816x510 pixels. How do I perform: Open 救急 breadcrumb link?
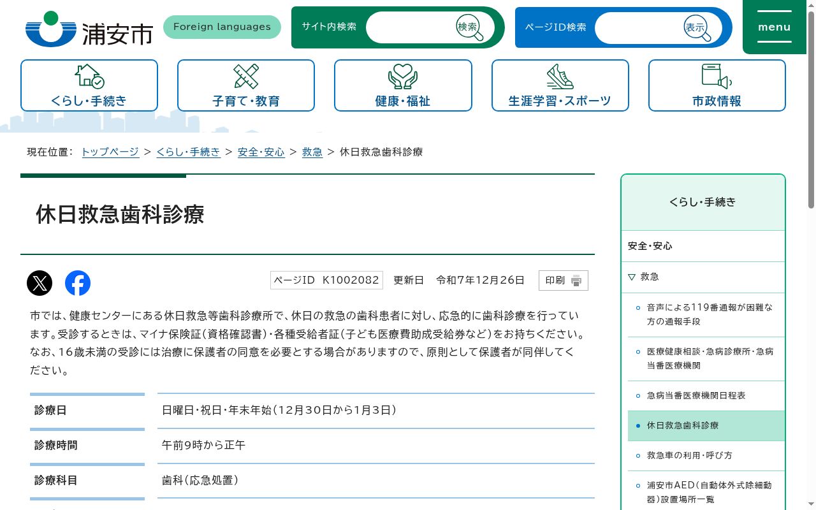pyautogui.click(x=312, y=152)
